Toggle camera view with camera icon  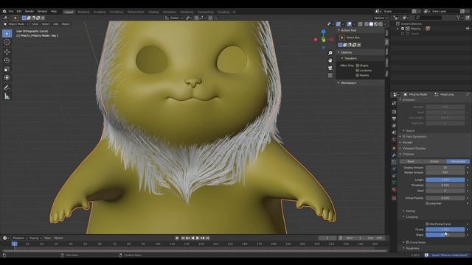[x=330, y=68]
